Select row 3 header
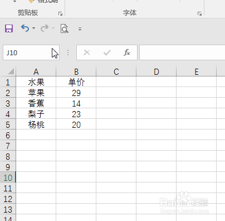The width and height of the screenshot is (225, 221). 8,103
